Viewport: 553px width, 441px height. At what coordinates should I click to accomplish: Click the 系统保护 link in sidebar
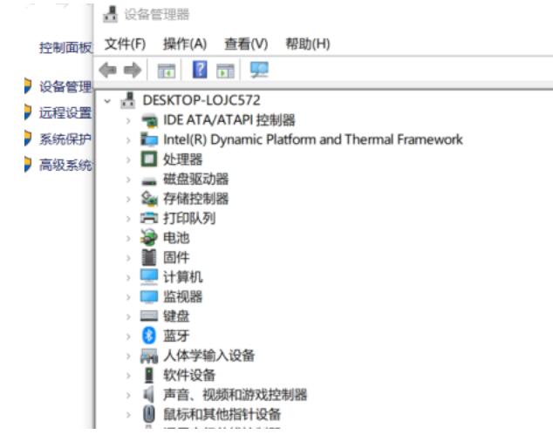click(x=65, y=139)
